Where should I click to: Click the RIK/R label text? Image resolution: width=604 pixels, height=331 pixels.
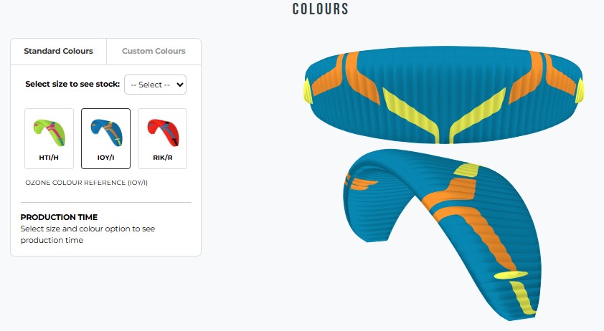click(163, 158)
